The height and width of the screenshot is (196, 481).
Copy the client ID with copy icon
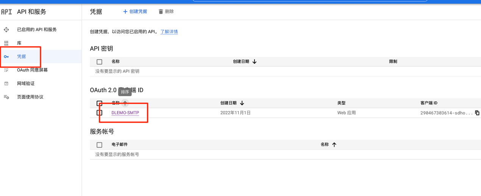click(x=477, y=113)
